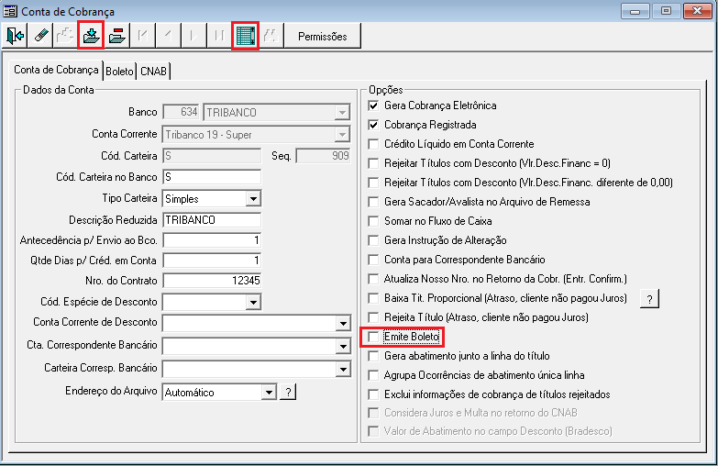Click the eraser clear icon
Image resolution: width=718 pixels, height=466 pixels.
tap(40, 35)
